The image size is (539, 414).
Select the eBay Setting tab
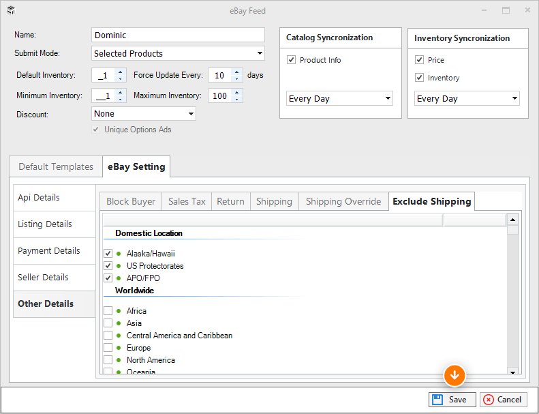pyautogui.click(x=136, y=167)
